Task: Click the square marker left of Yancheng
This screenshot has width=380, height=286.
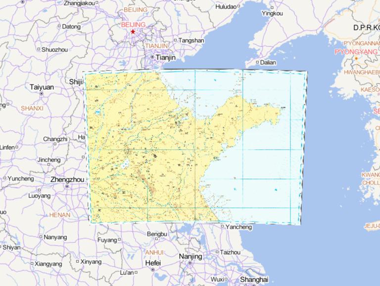Action: 223,227
